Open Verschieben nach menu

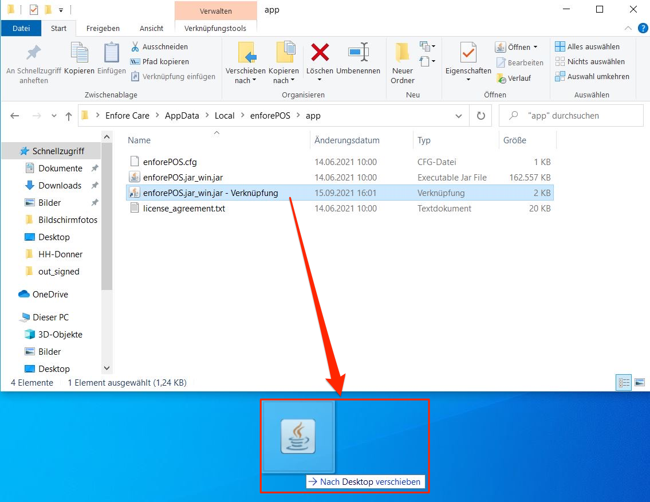[x=246, y=63]
